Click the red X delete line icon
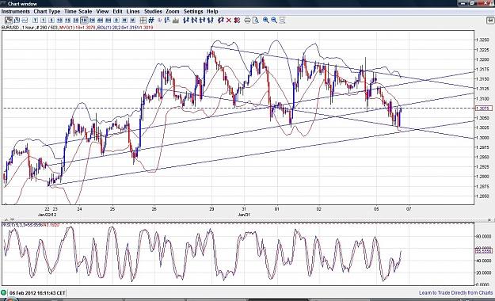The width and height of the screenshot is (495, 301). (x=229, y=21)
